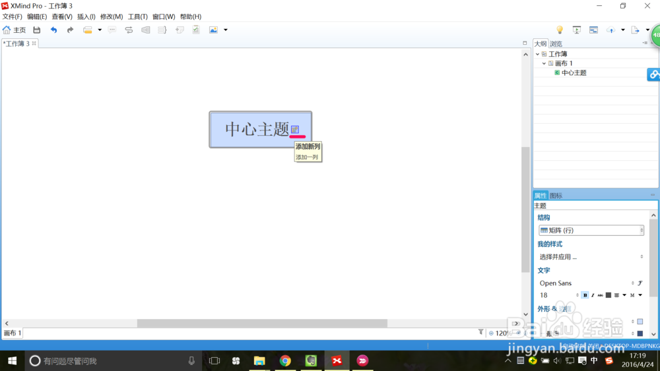Open Chrome from the taskbar
Screen dimensions: 660x371
[x=285, y=361]
